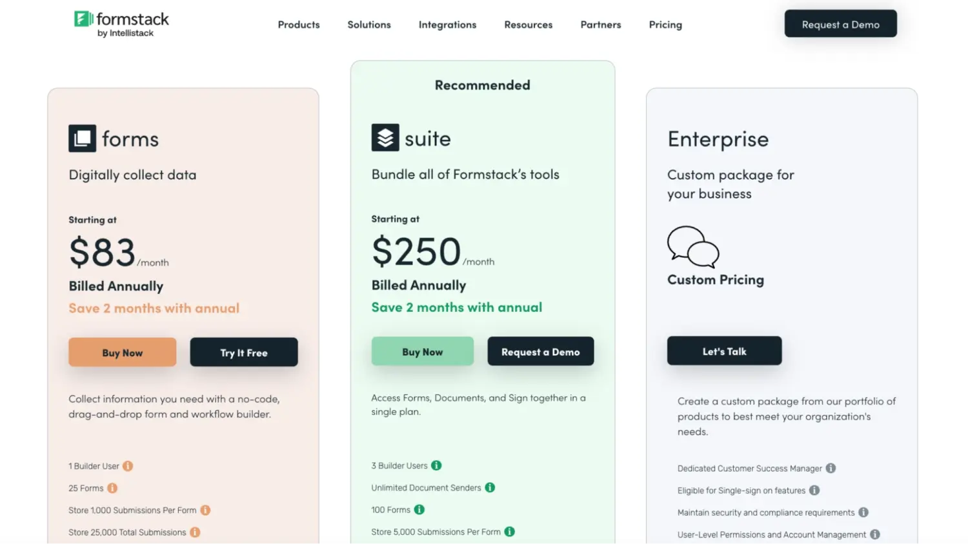The width and height of the screenshot is (968, 544).
Task: Open the Resources menu
Action: click(528, 24)
